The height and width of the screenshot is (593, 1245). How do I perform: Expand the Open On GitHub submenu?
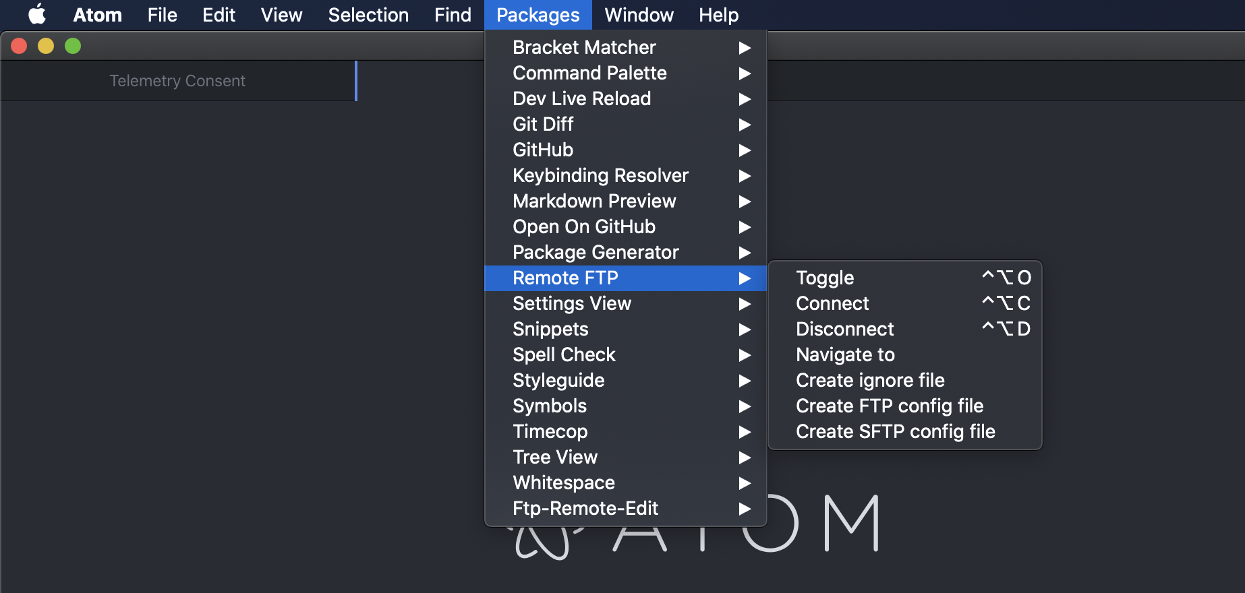(626, 227)
